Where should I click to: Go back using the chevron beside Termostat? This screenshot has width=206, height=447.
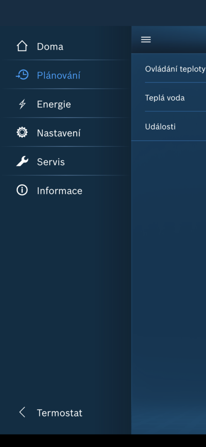(x=22, y=413)
